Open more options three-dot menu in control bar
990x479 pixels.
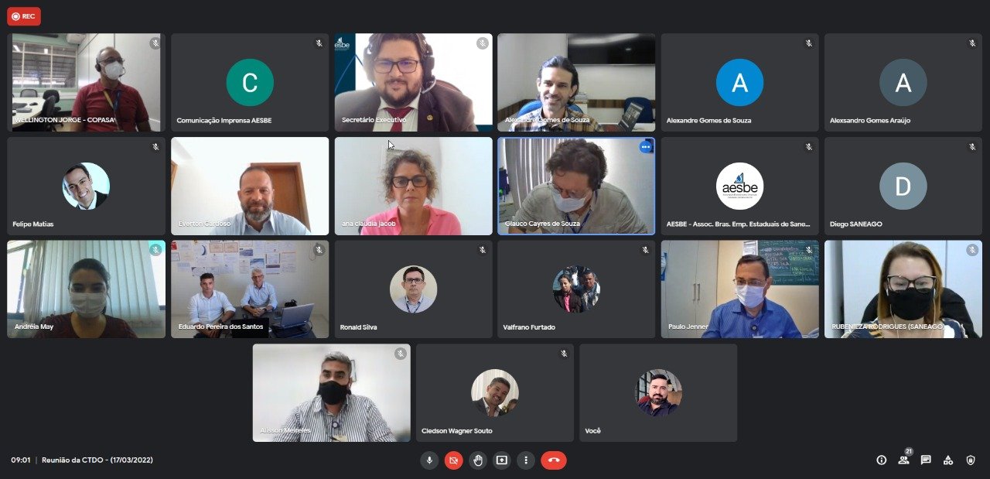point(526,460)
